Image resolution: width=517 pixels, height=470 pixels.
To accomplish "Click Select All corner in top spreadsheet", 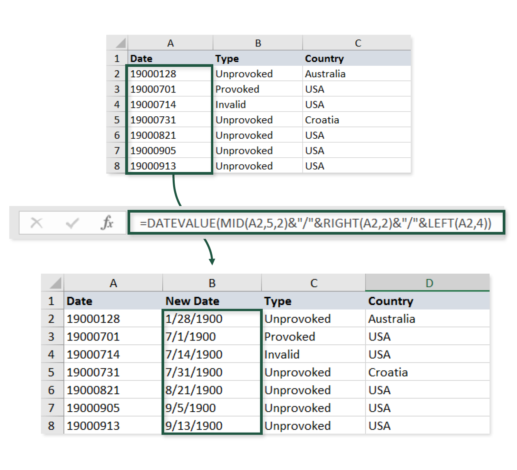I will coord(117,43).
